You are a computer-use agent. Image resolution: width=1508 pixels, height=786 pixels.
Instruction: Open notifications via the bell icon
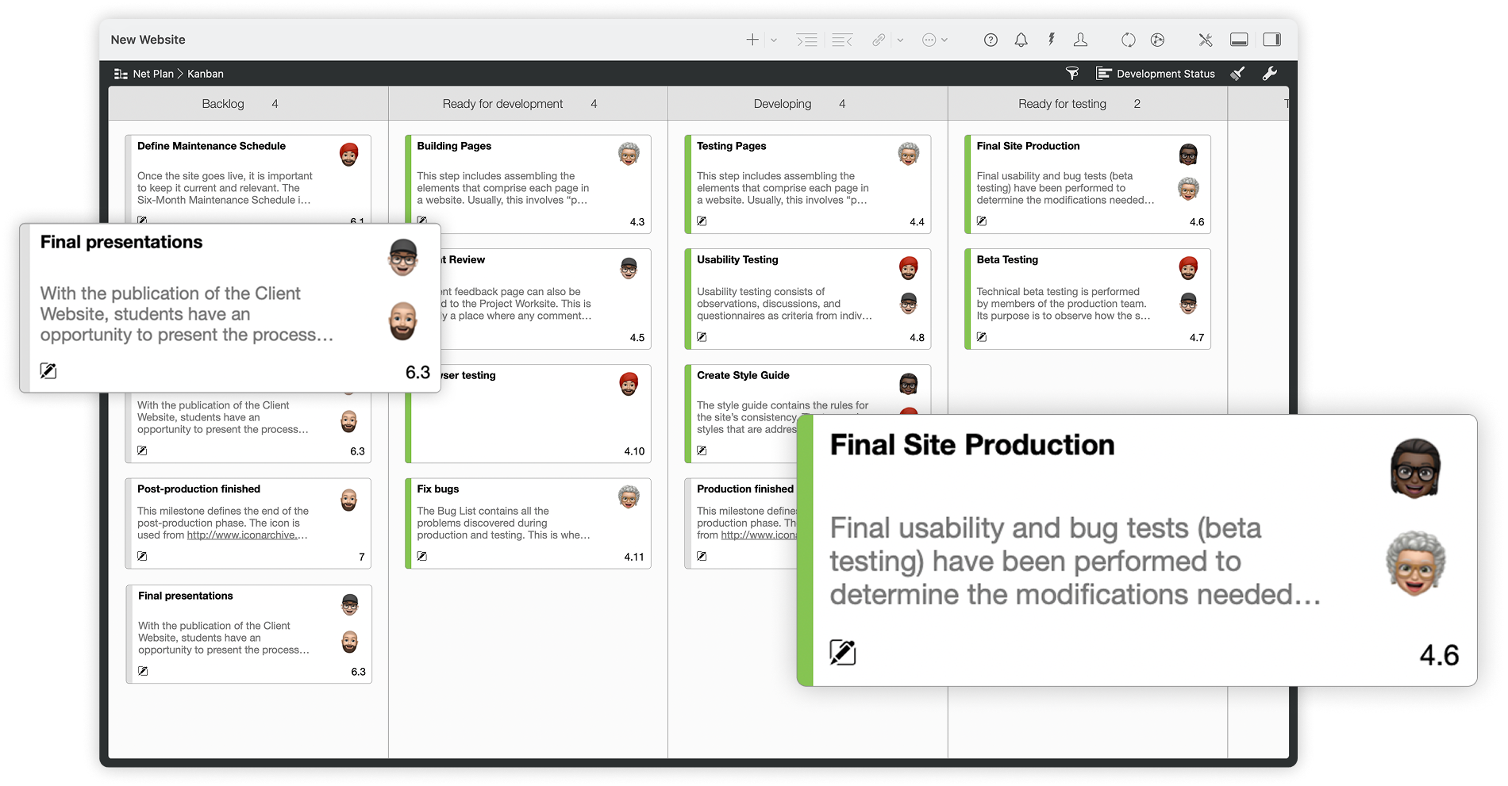(x=1021, y=39)
